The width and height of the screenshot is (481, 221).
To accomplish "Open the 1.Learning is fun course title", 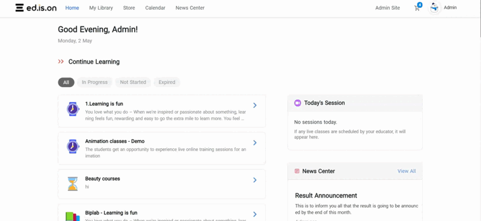I will point(104,104).
